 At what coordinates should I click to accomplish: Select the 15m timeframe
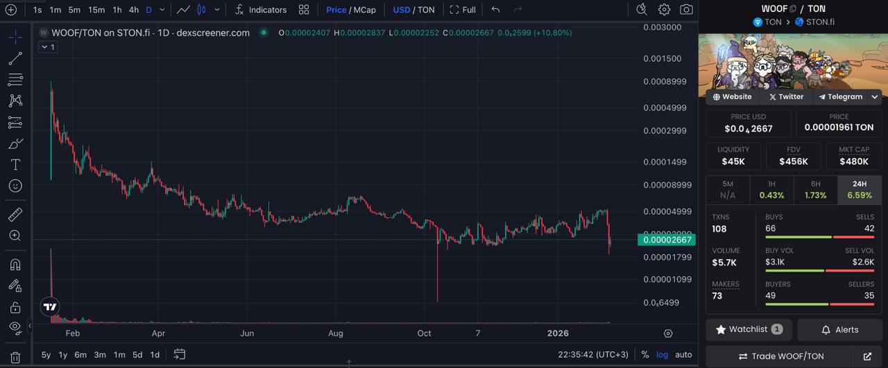96,10
